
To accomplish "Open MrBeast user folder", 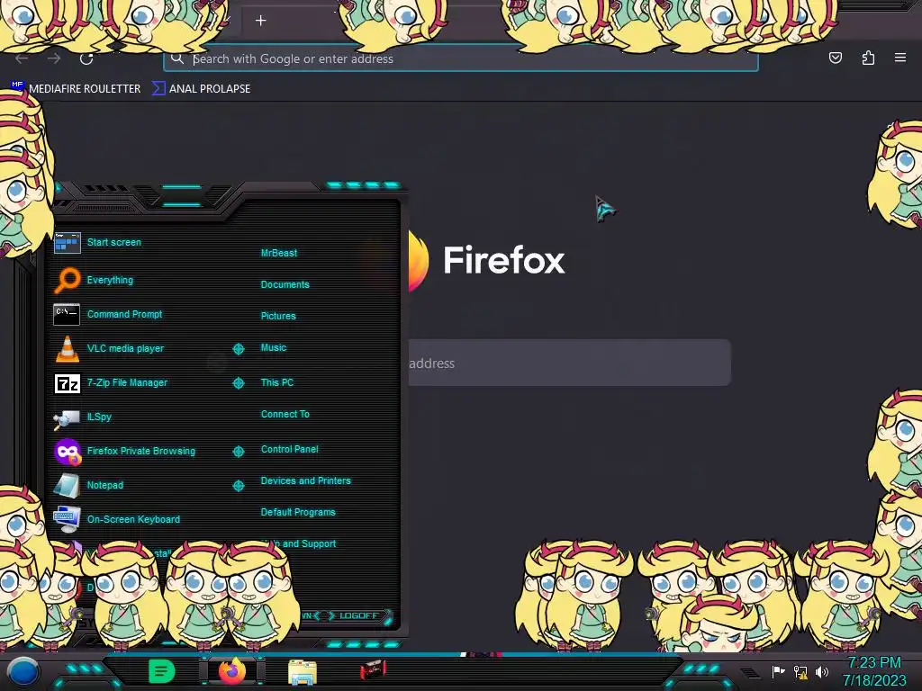I will pos(279,253).
